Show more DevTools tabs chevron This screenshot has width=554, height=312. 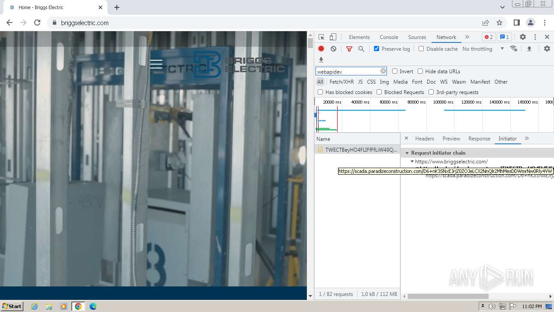click(467, 37)
